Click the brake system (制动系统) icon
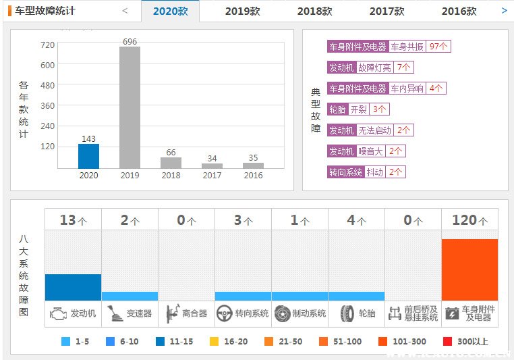The image size is (514, 360). (x=282, y=313)
